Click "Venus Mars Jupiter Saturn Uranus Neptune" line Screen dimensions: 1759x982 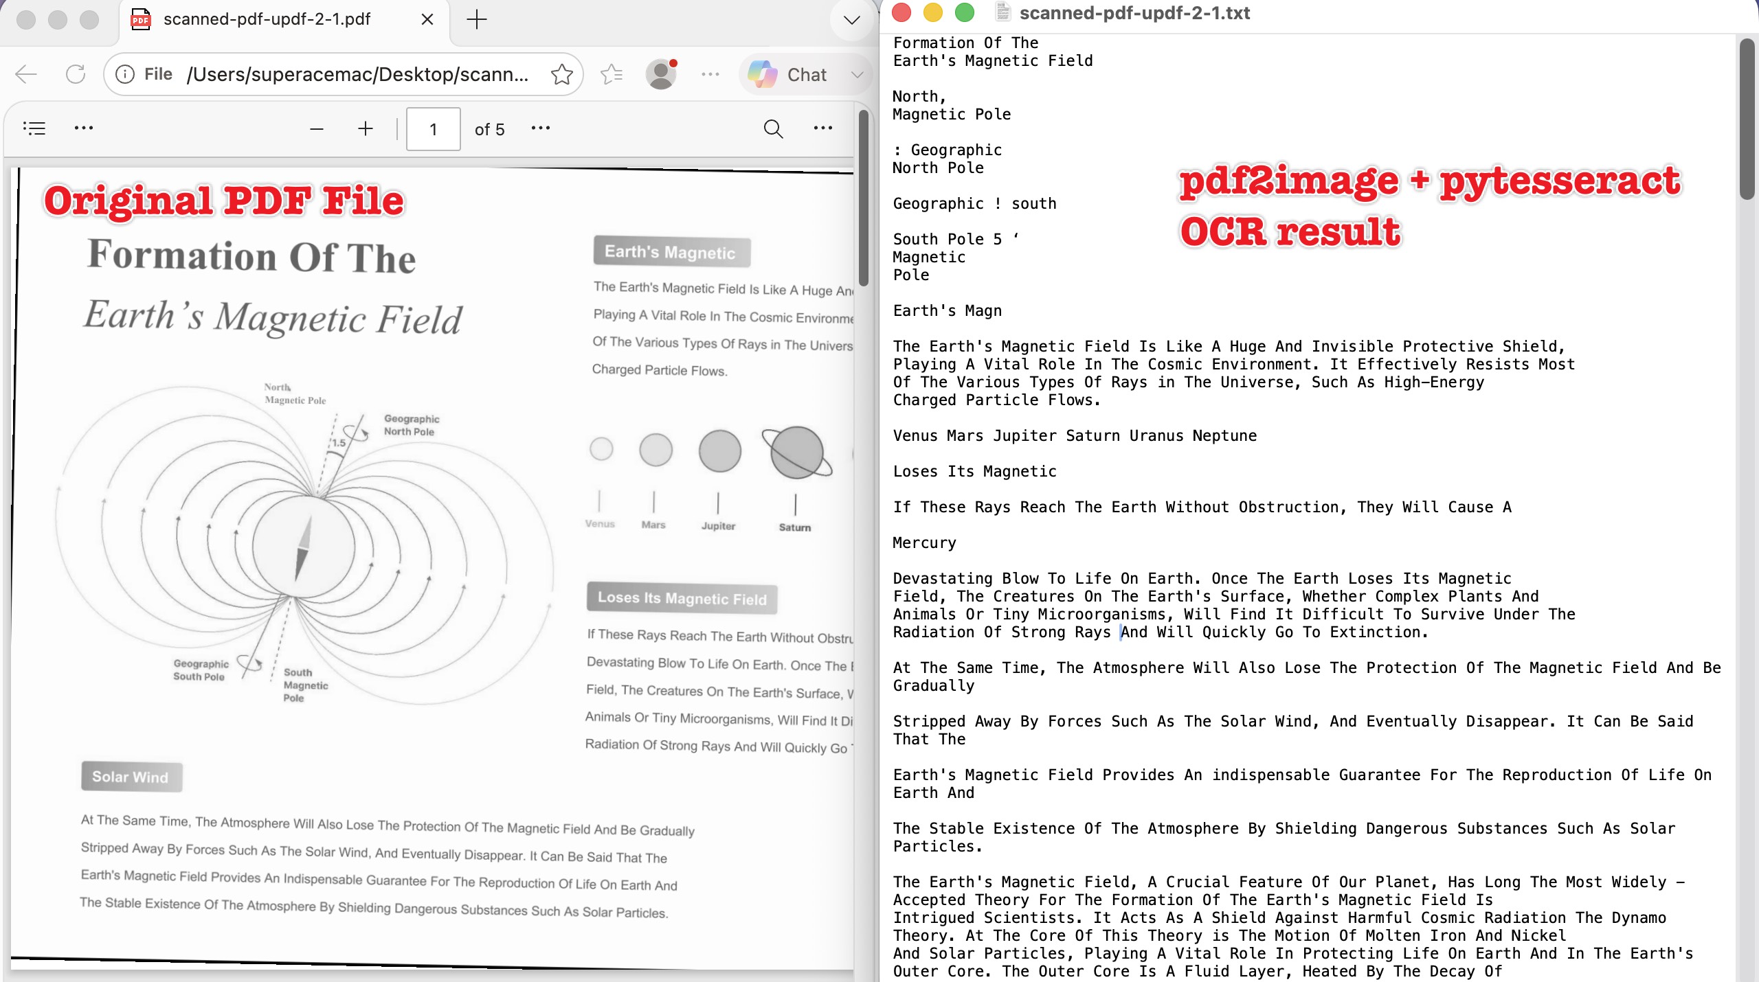coord(1075,436)
